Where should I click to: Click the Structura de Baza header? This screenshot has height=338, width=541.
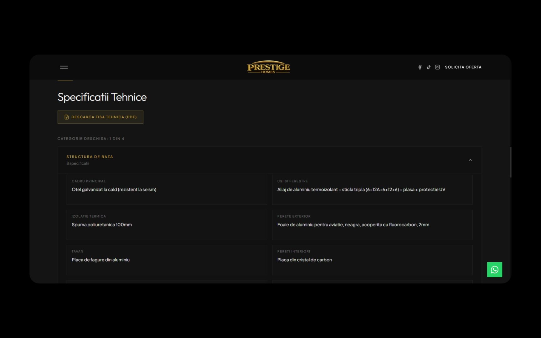click(270, 160)
